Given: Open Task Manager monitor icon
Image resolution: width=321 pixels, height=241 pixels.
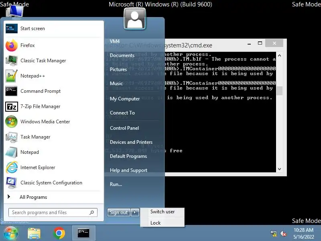Looking at the screenshot, I should pos(12,137).
